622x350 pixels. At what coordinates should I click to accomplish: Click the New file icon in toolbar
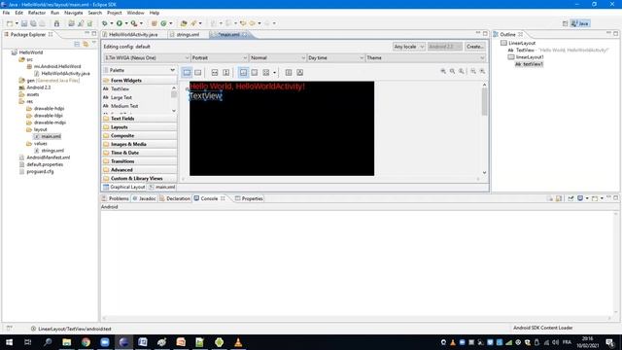10,23
